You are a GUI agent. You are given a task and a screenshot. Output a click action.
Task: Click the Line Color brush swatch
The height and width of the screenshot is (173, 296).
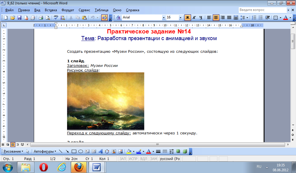coord(139,151)
